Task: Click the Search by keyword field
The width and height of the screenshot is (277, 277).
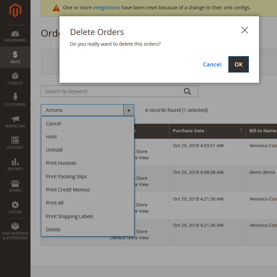Action: pos(111,91)
